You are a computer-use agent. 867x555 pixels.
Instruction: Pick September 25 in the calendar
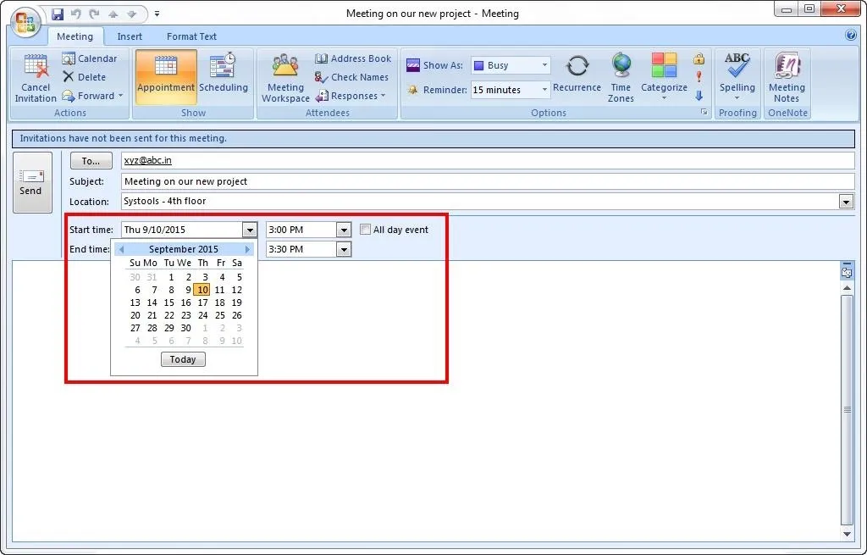pyautogui.click(x=220, y=315)
